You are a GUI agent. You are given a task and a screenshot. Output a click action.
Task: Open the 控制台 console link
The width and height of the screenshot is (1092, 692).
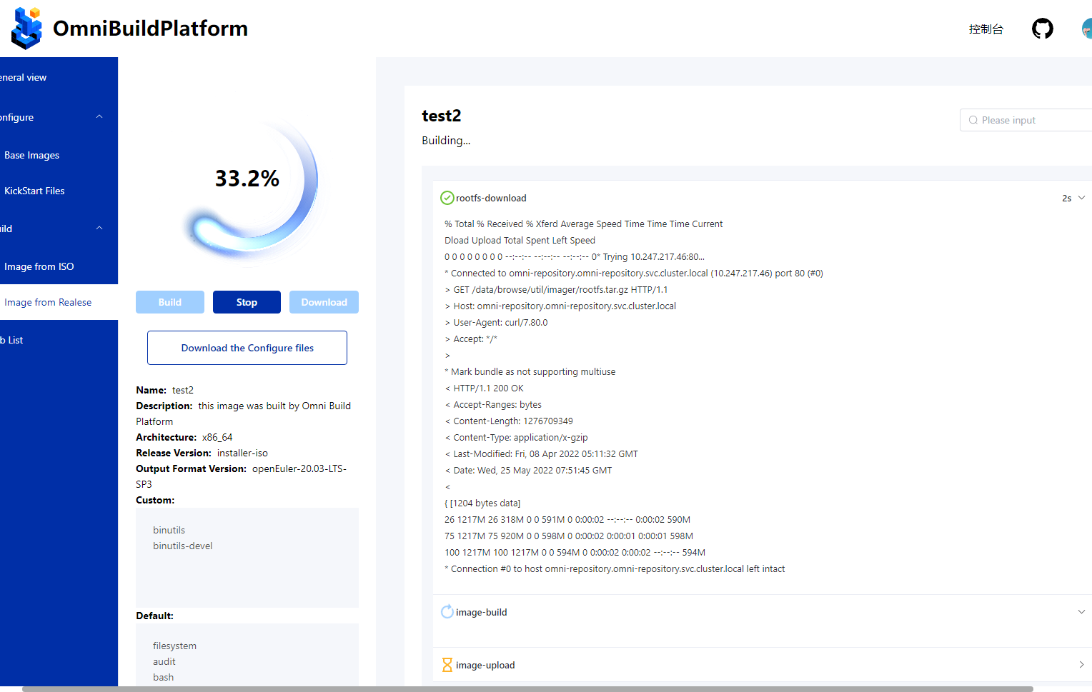pyautogui.click(x=986, y=29)
